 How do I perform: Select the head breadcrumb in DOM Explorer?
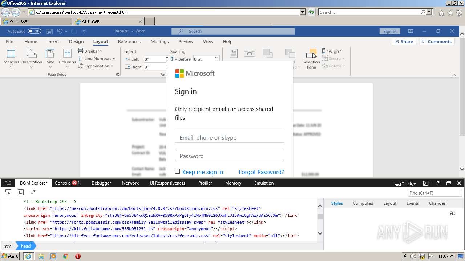pyautogui.click(x=26, y=246)
